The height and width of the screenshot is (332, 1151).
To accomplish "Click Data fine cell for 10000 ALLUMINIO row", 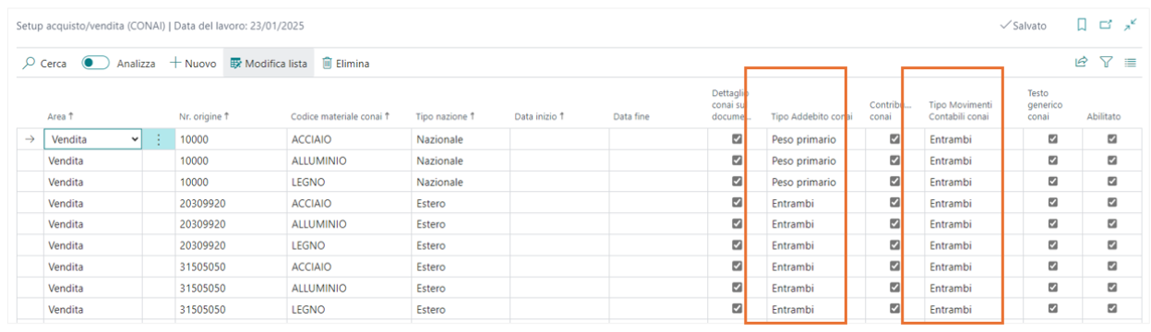I will [x=657, y=160].
